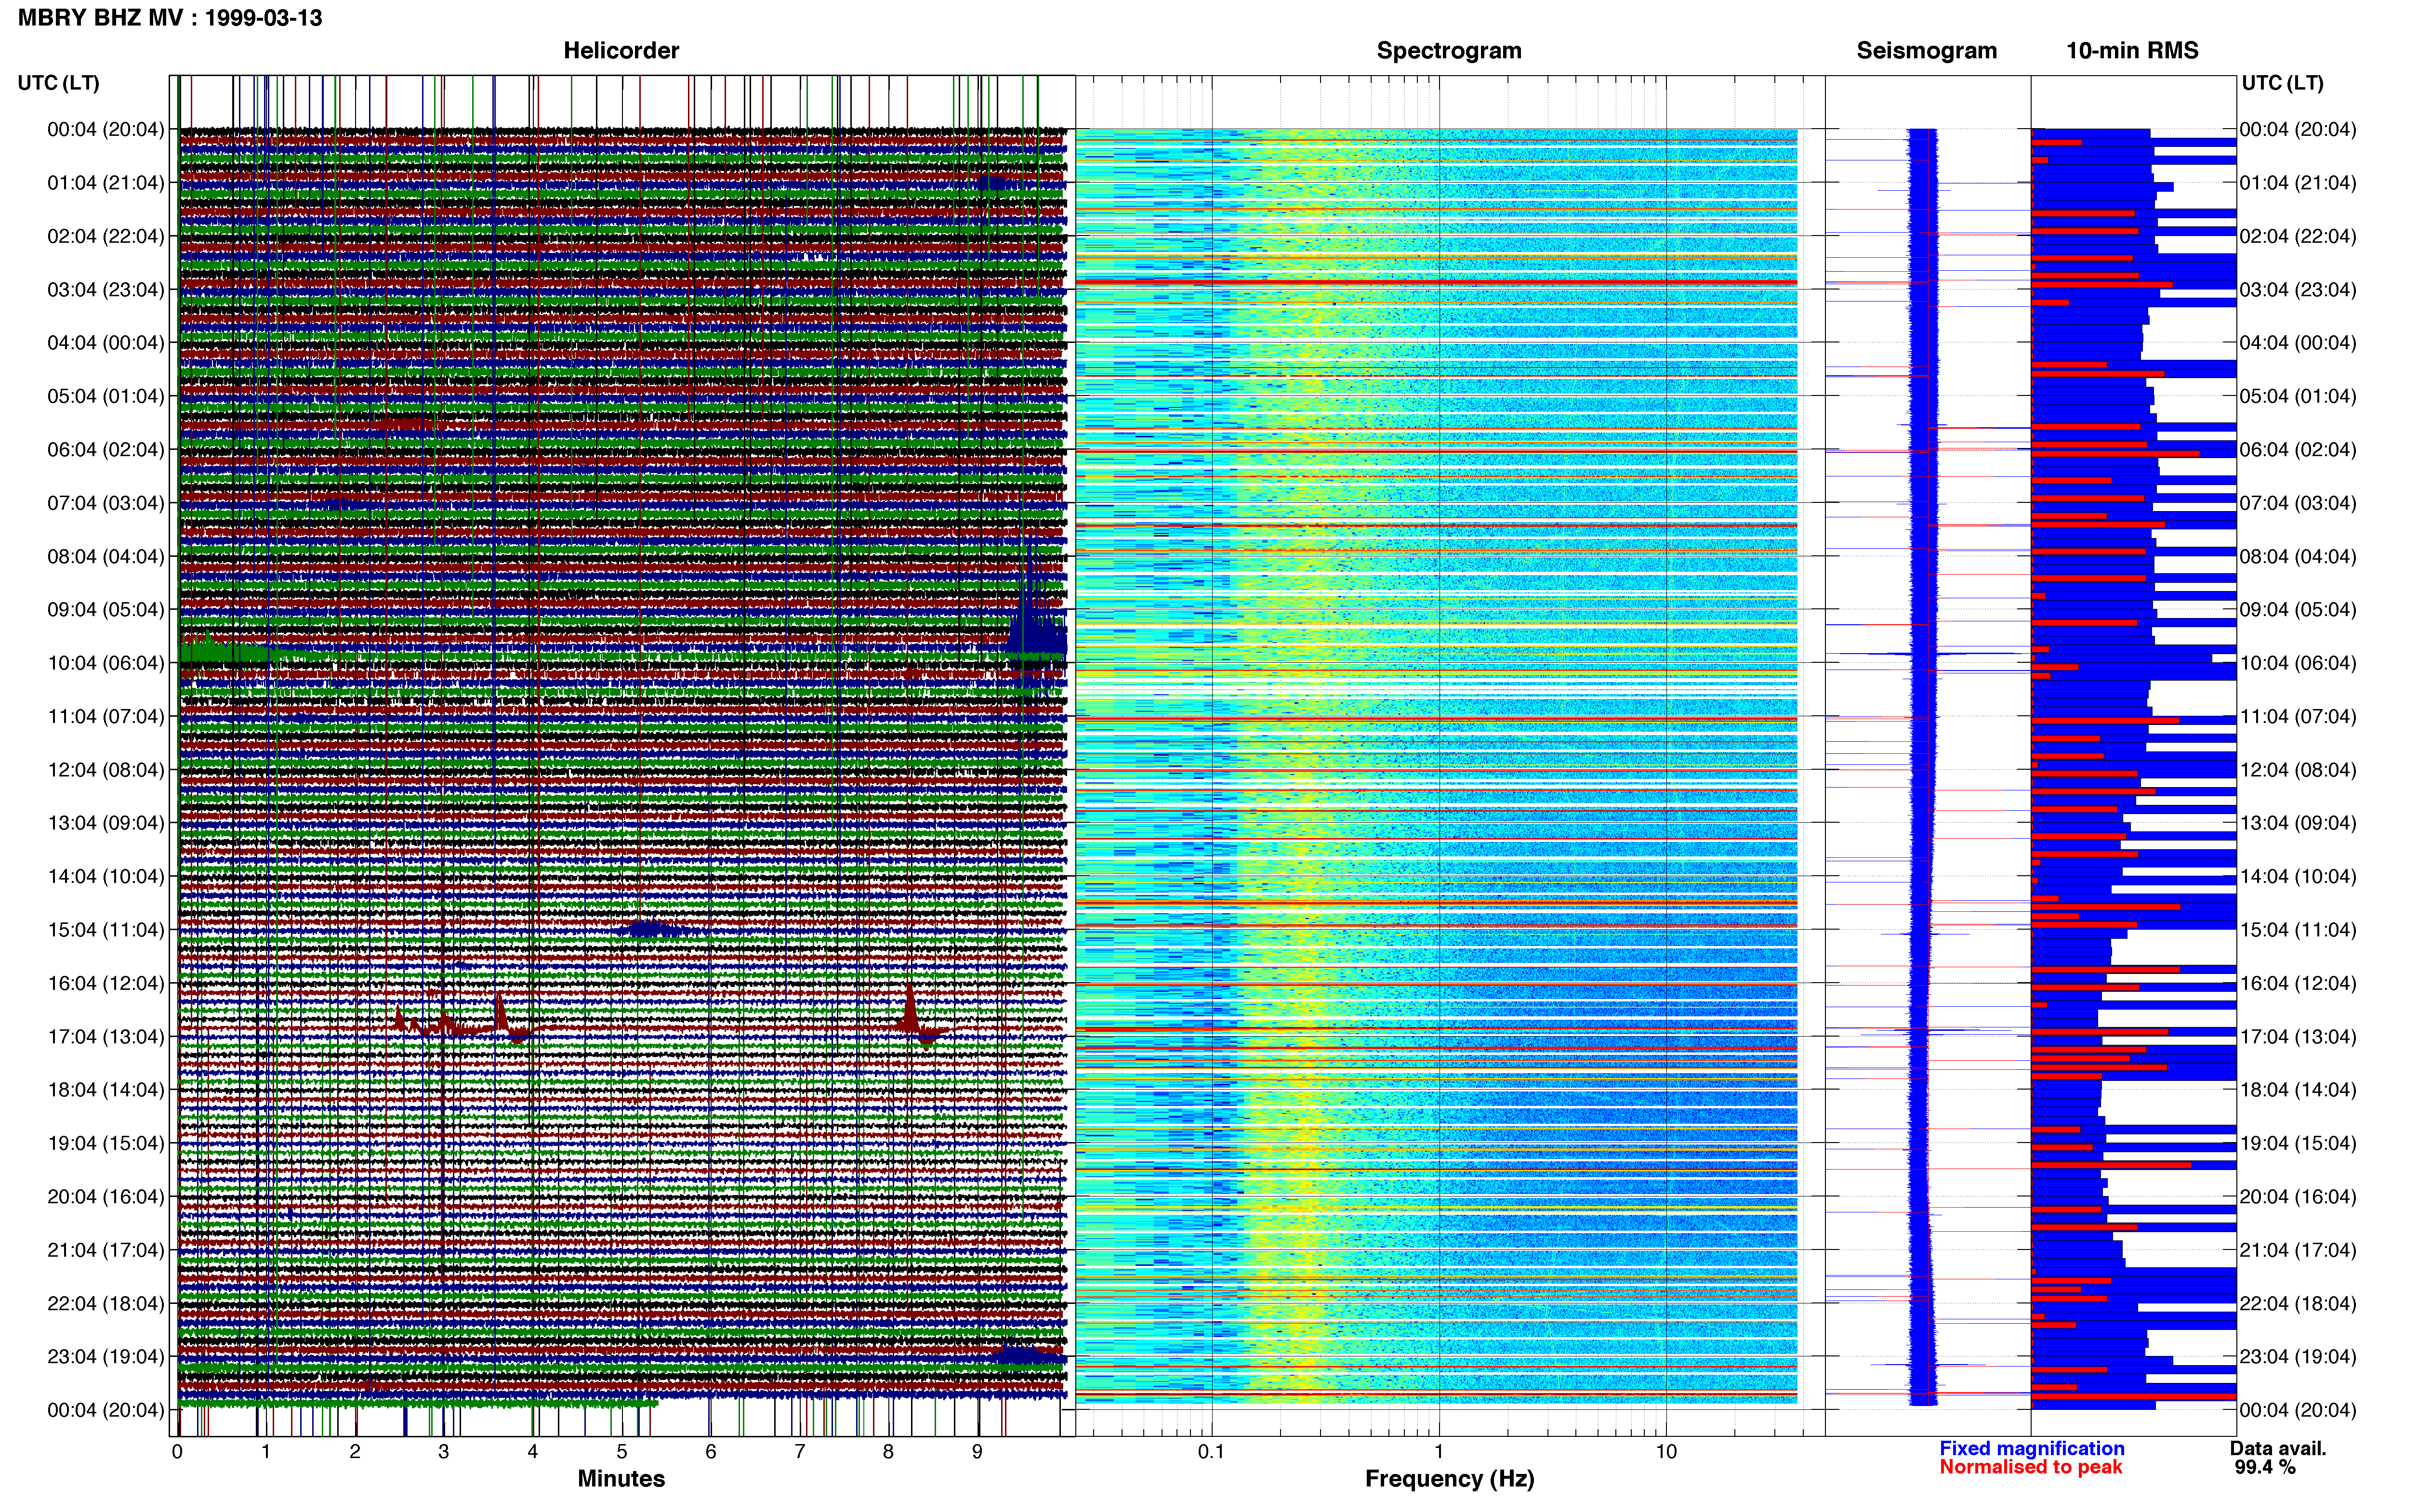Click left time label '23:04 (19:04)'
Viewport: 2418px width, 1512px height.
[106, 1357]
